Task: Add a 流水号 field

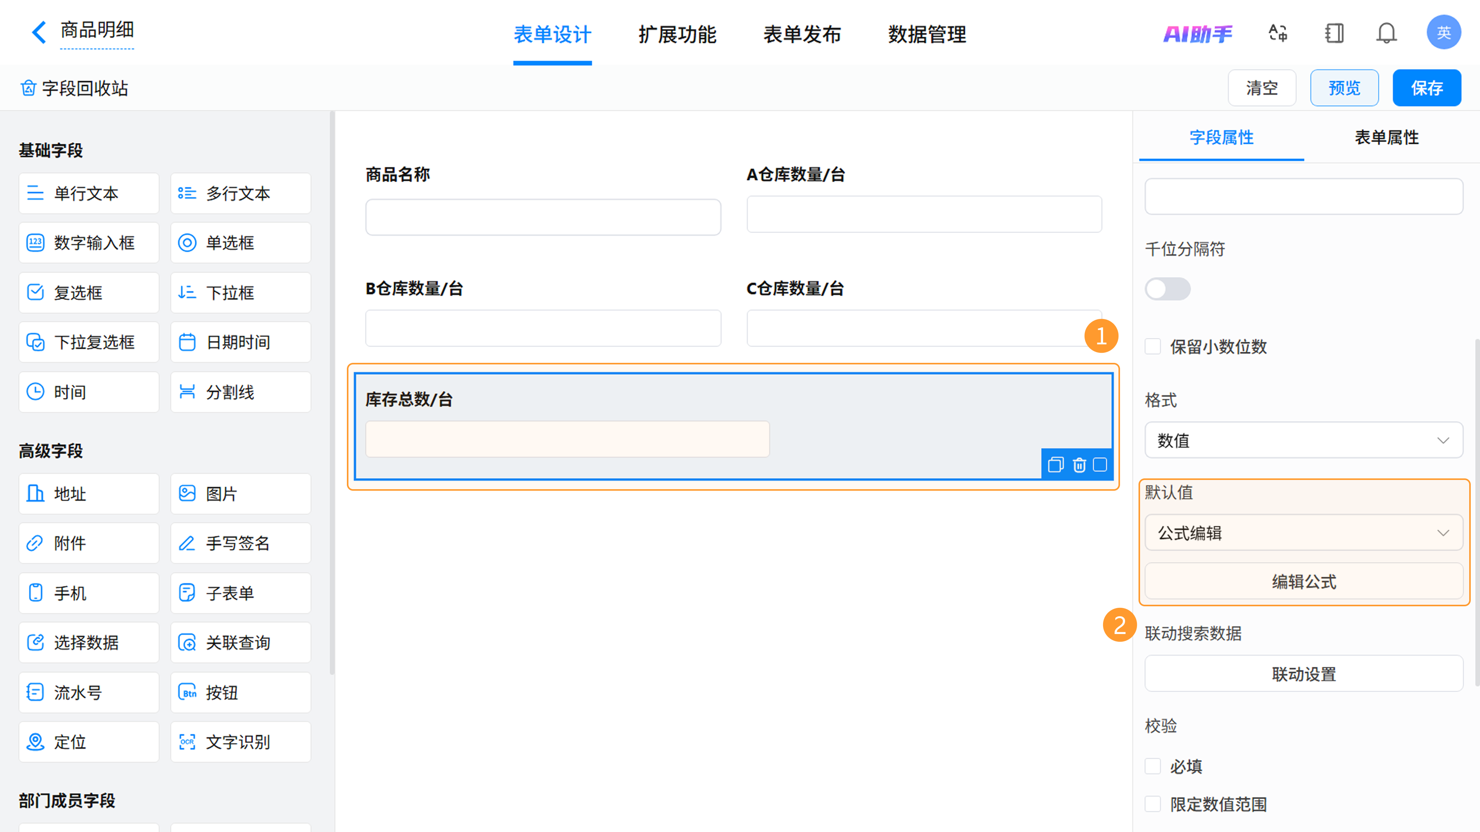Action: 89,693
